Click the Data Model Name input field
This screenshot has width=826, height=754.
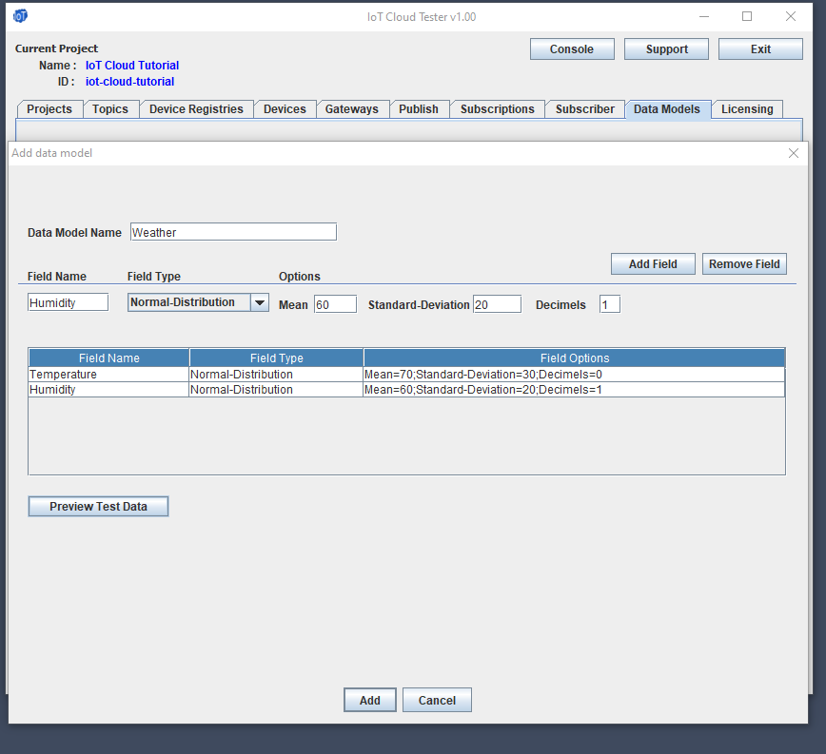pyautogui.click(x=233, y=232)
